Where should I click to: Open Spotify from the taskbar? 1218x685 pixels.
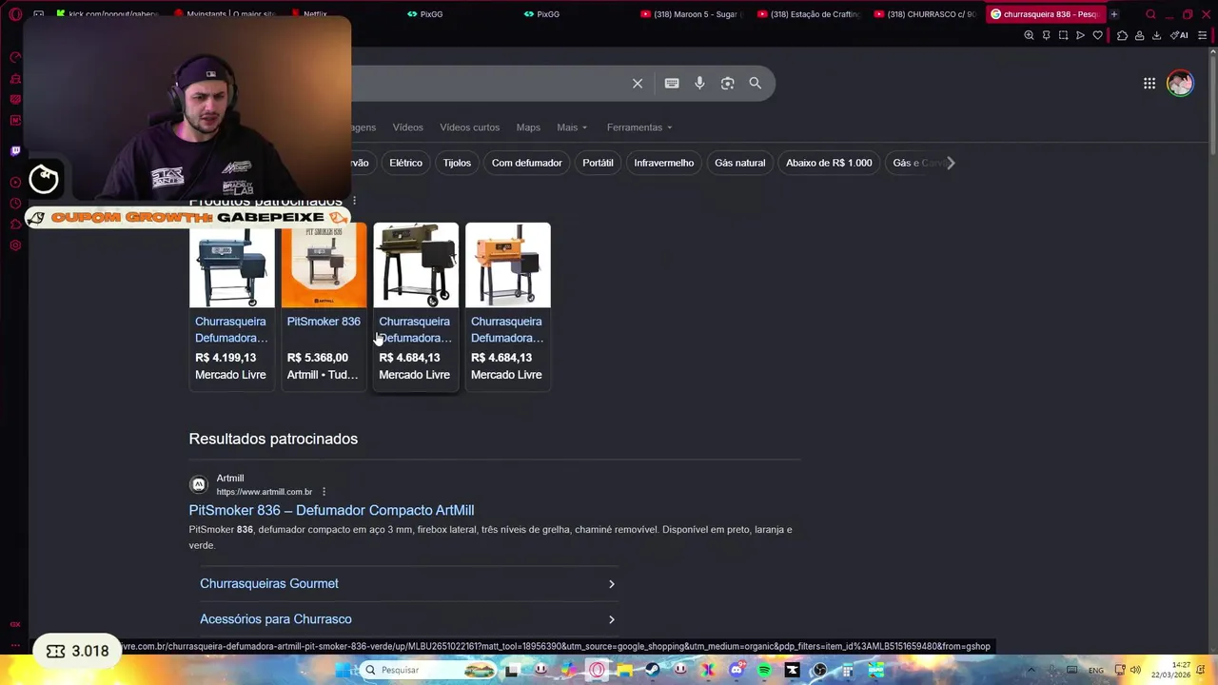coord(764,670)
